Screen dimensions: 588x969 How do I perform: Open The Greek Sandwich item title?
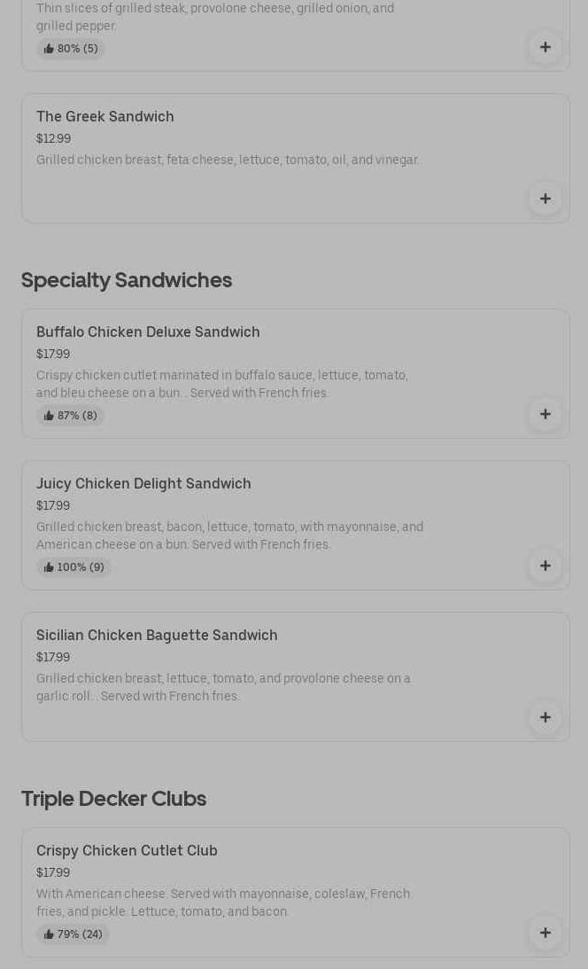point(105,116)
